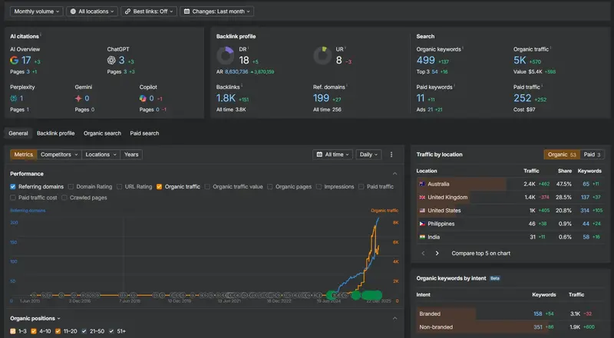The height and width of the screenshot is (338, 614).
Task: Click the Perplexity logo icon
Action: point(14,99)
